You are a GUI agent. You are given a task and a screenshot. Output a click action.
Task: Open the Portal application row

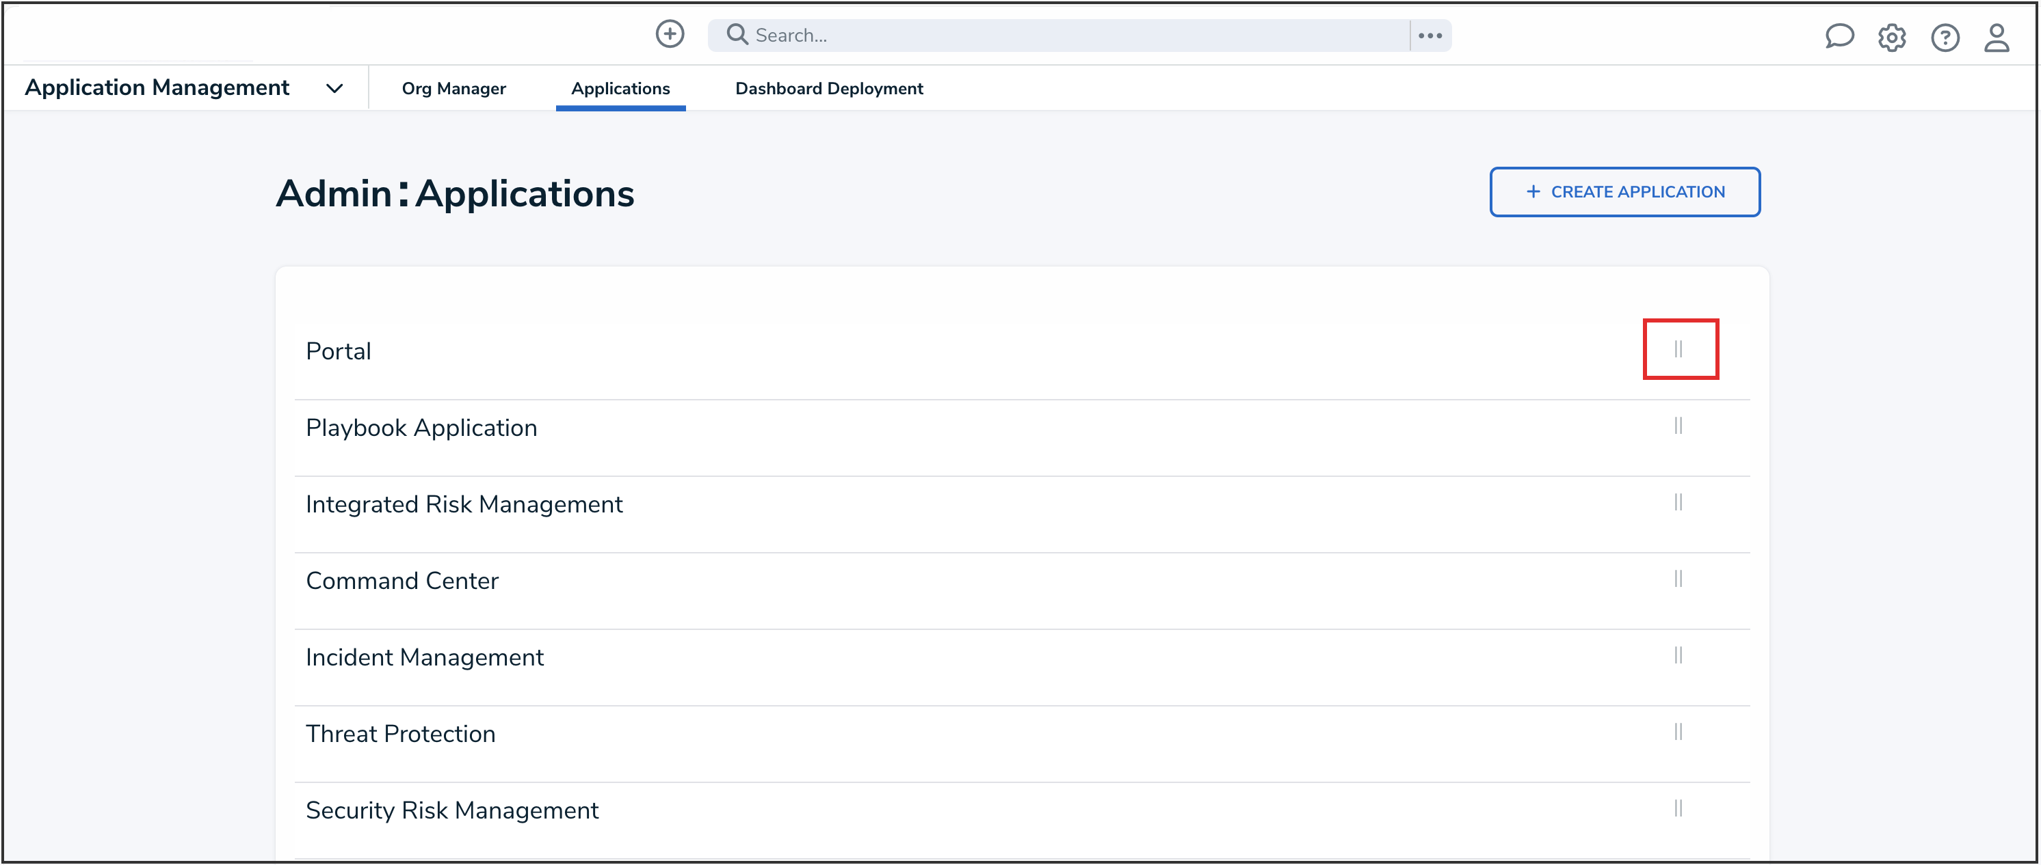pos(339,351)
